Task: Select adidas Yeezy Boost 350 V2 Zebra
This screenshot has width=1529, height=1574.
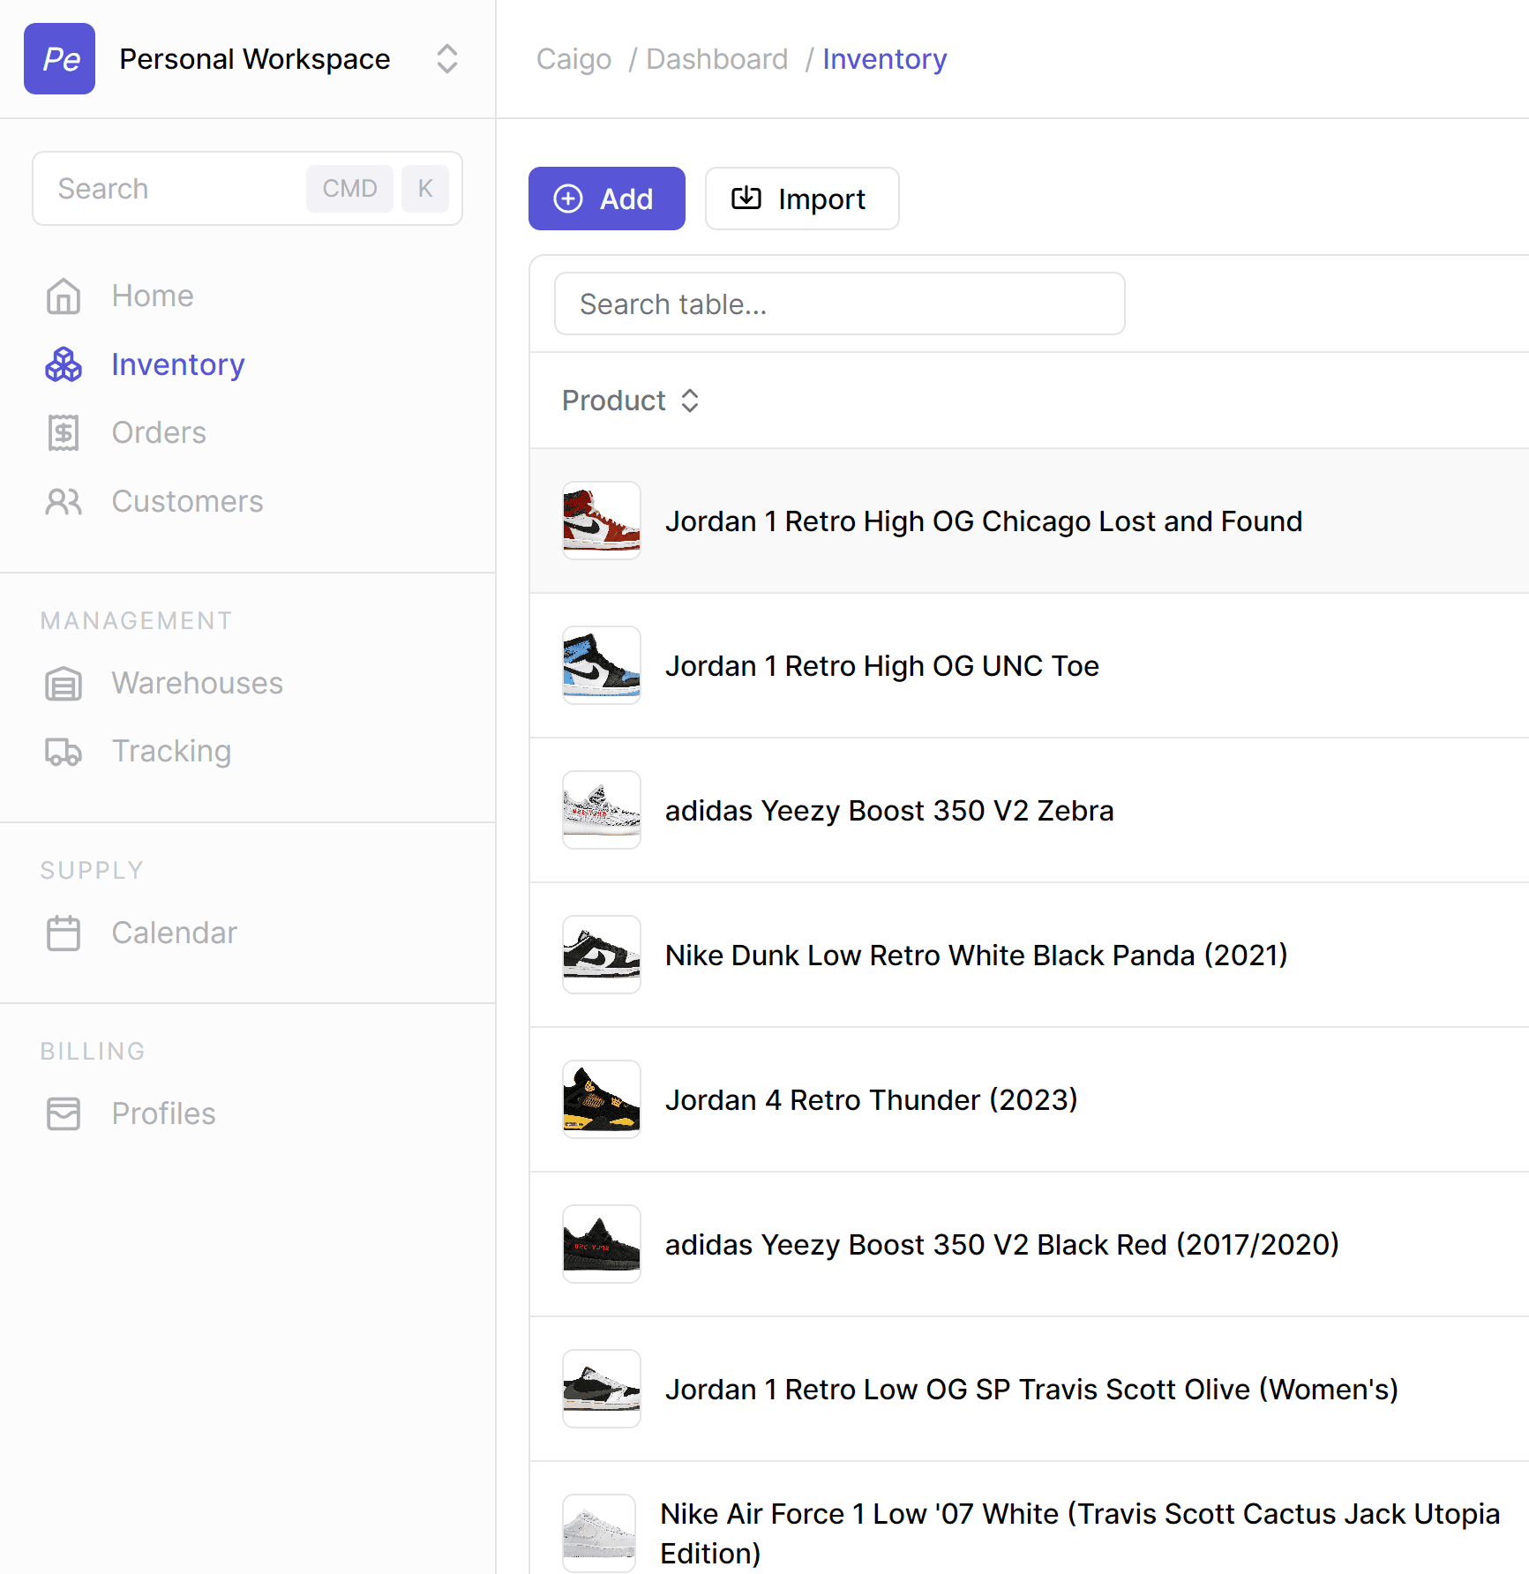Action: click(x=889, y=811)
